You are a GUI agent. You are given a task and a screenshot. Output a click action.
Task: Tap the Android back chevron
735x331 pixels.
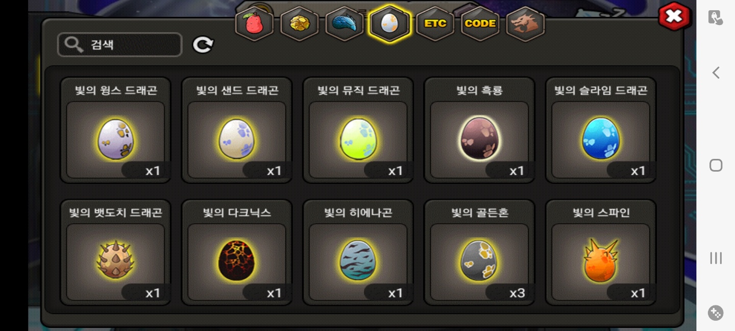point(716,73)
